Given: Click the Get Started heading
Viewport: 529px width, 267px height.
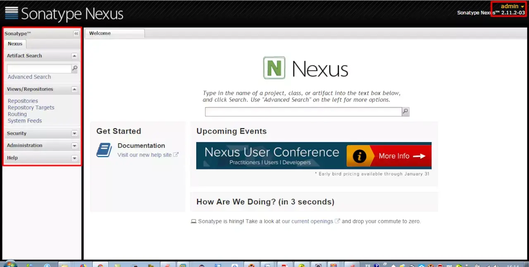Looking at the screenshot, I should (x=119, y=131).
